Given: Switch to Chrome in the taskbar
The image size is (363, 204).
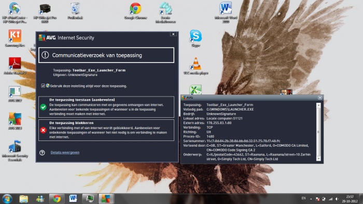Looking at the screenshot, I should click(57, 199).
